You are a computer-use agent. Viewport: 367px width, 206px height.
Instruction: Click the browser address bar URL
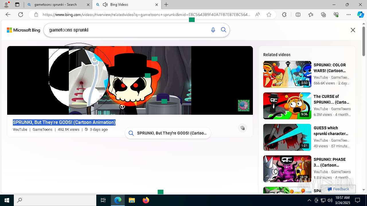click(146, 15)
